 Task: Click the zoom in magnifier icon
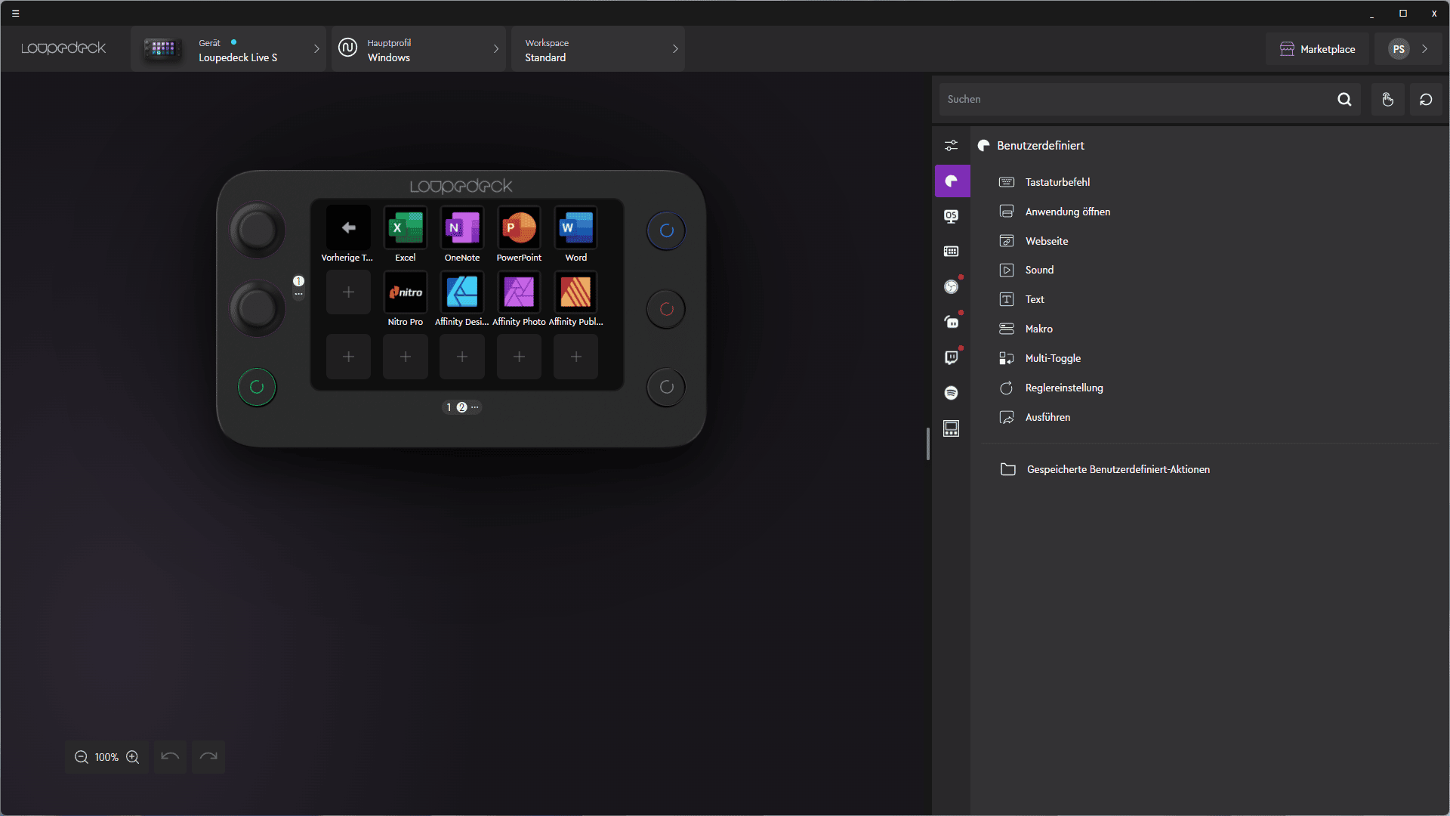[x=133, y=757]
